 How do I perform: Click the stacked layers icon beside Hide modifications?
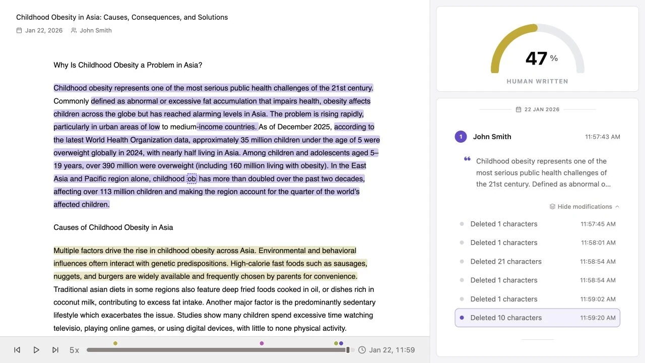coord(552,207)
